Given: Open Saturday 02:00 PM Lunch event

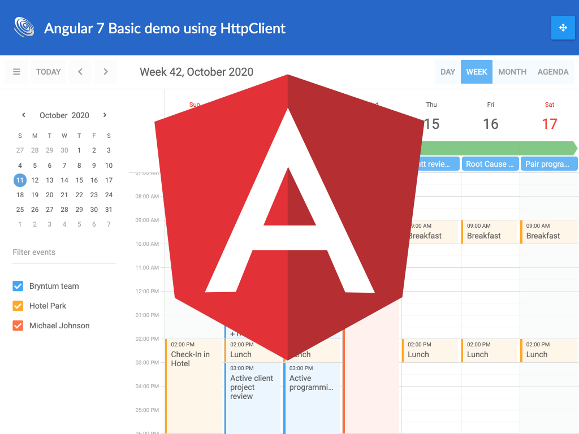Looking at the screenshot, I should coord(549,350).
